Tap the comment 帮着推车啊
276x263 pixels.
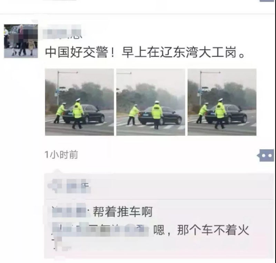(x=122, y=212)
